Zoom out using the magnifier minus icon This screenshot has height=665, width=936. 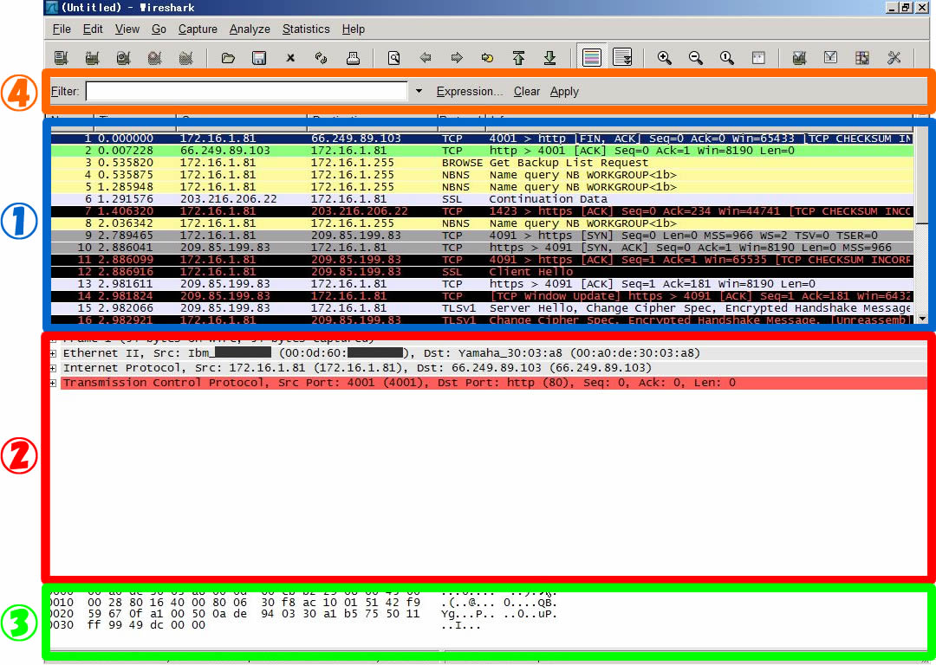695,58
